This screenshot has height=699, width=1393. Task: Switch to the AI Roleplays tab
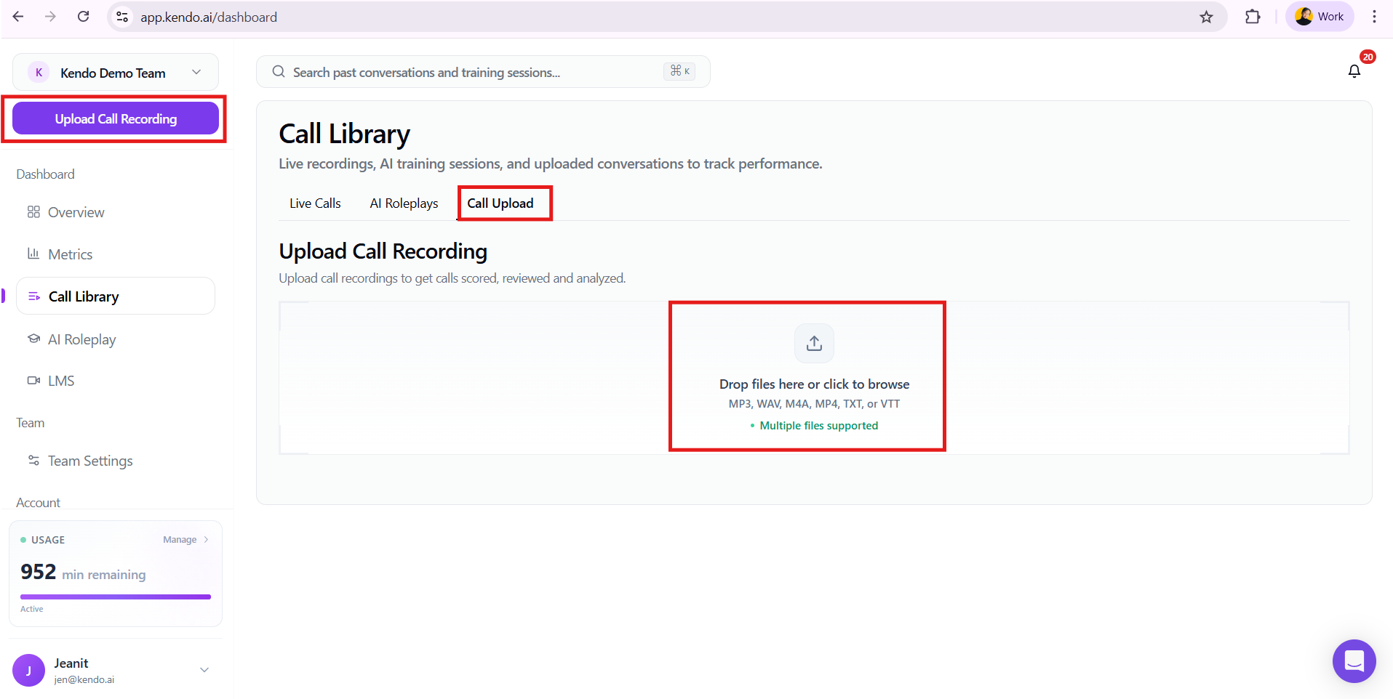(x=404, y=203)
